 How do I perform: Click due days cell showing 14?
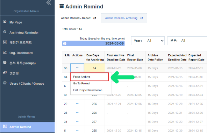coord(94,68)
